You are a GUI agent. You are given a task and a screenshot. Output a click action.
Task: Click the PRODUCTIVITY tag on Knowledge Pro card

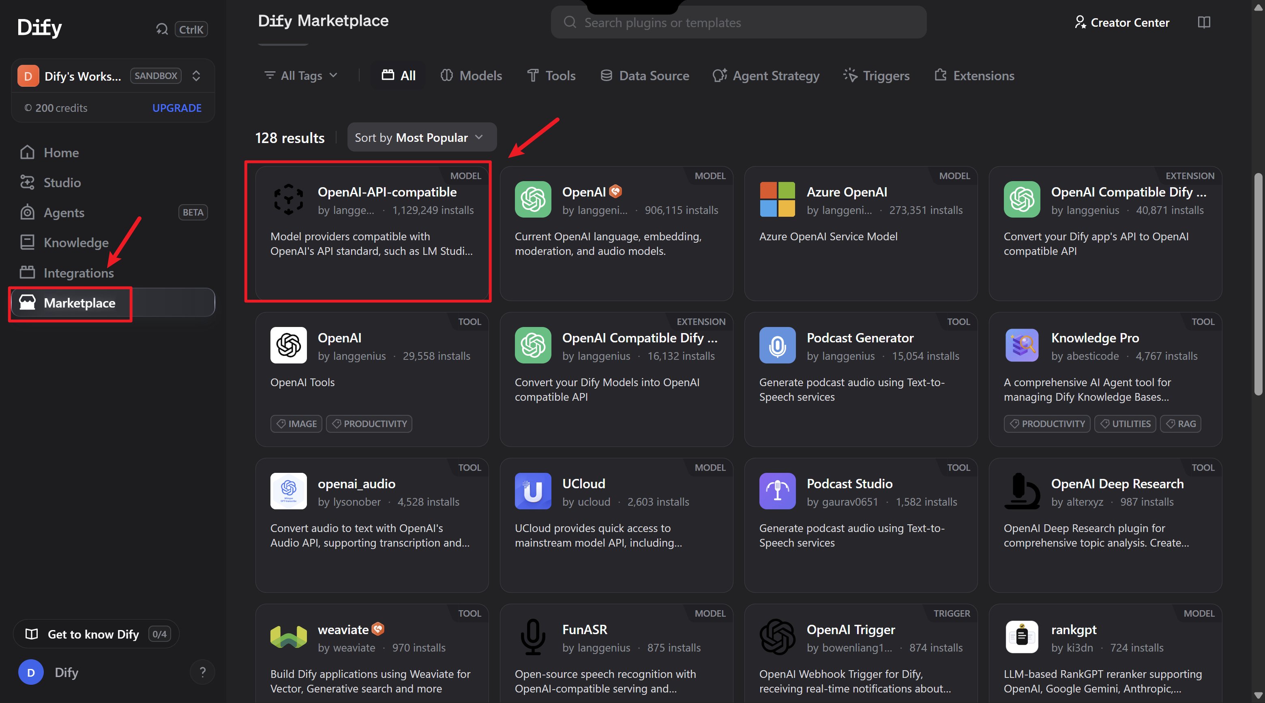click(1047, 424)
